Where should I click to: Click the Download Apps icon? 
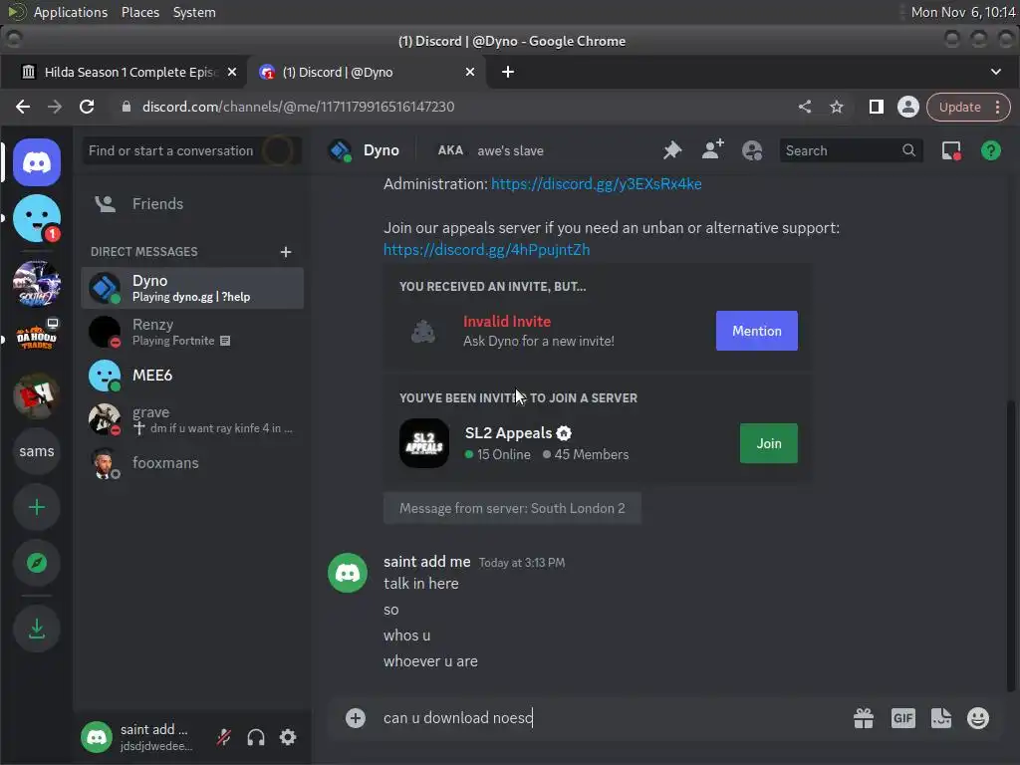(37, 629)
